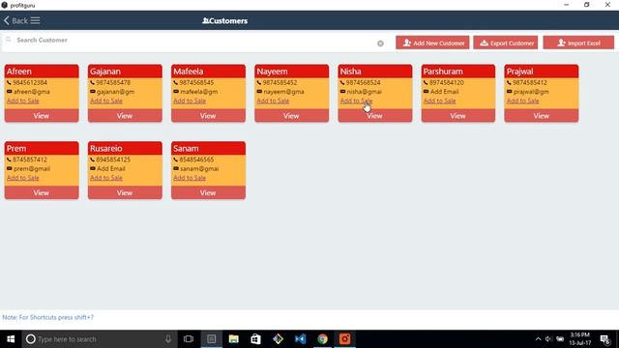Click Nayeem's phone number 9874585452

click(x=280, y=82)
